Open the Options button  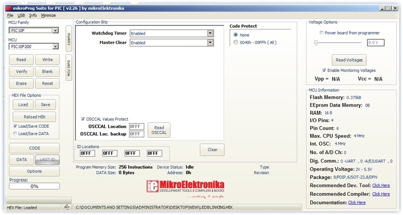pos(35,171)
